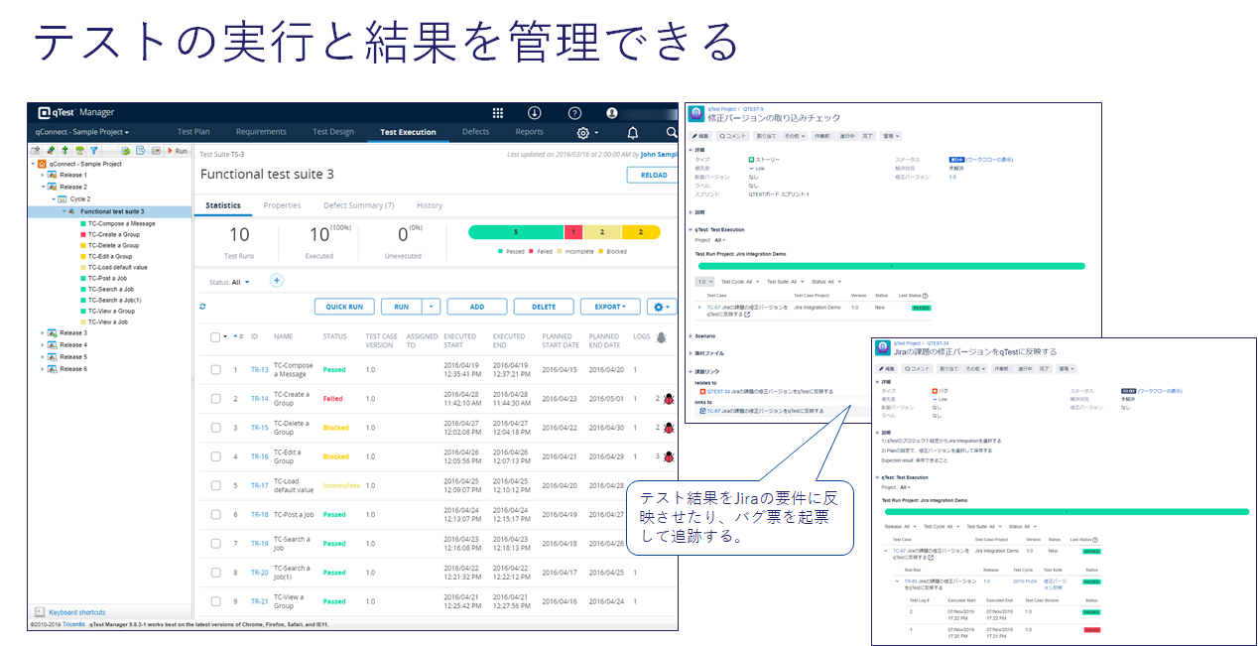The height and width of the screenshot is (646, 1258).
Task: Click the refresh icon beside QUICK RUN
Action: pyautogui.click(x=203, y=307)
